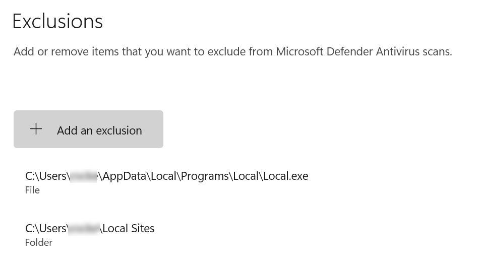479x269 pixels.
Task: Click the Exclusions page heading
Action: click(57, 21)
